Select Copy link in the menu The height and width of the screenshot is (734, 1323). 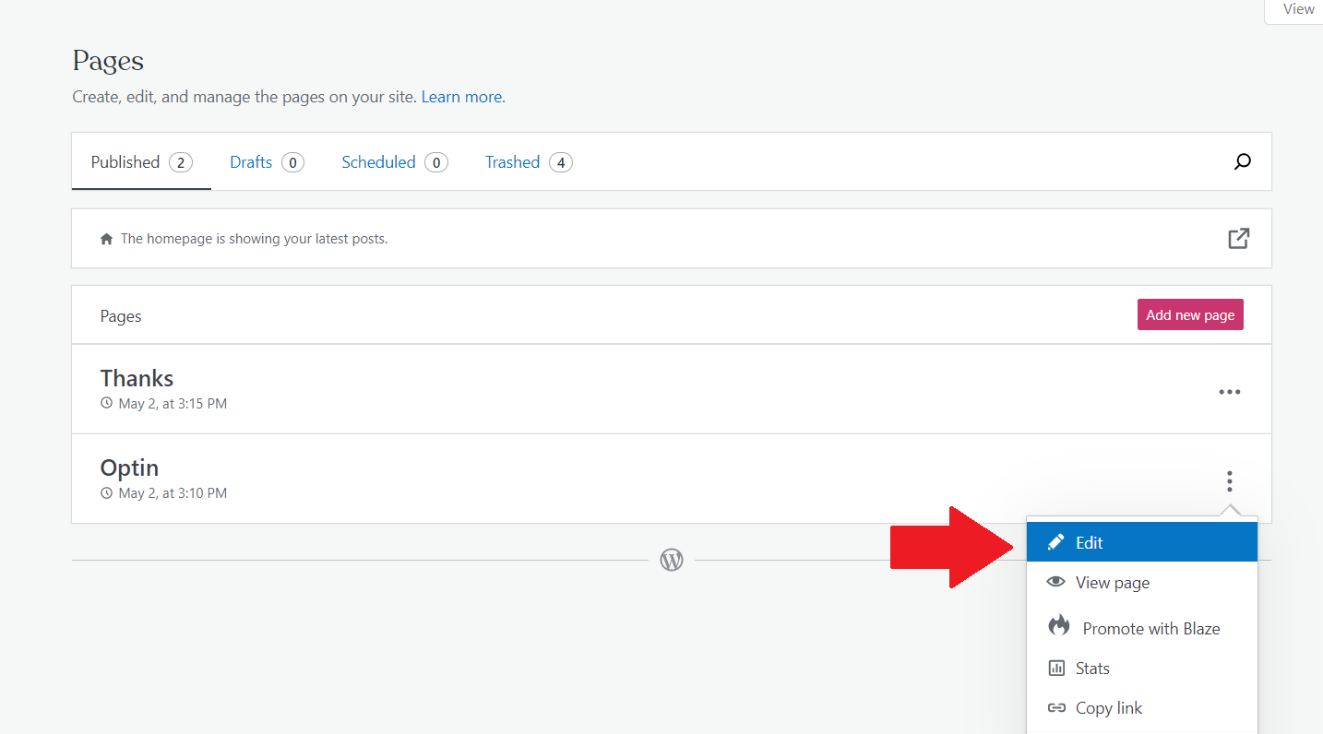pos(1142,708)
